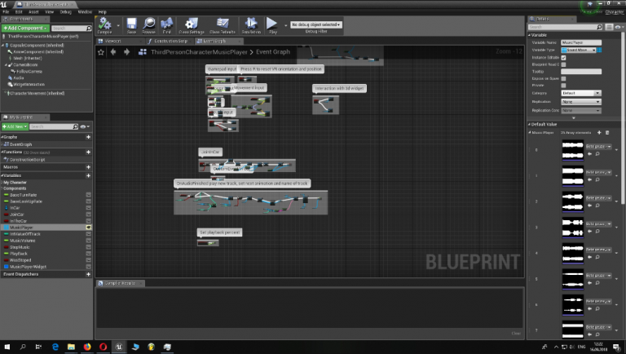Open My Blueprint view options eye dropdown

point(85,126)
